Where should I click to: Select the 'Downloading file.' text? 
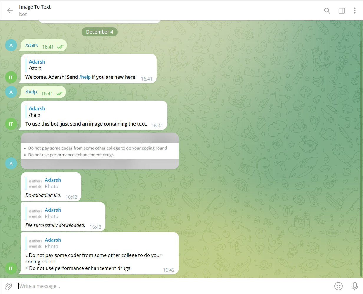tap(43, 195)
